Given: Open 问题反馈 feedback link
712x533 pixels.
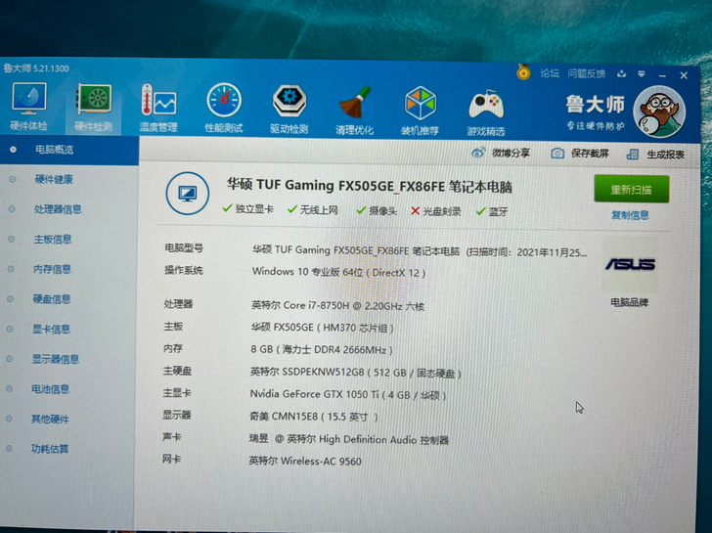Looking at the screenshot, I should tap(586, 73).
